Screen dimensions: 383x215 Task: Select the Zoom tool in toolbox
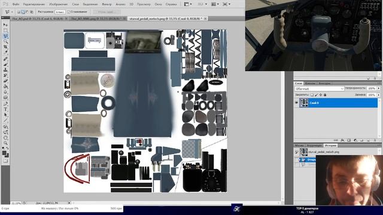pyautogui.click(x=5, y=143)
